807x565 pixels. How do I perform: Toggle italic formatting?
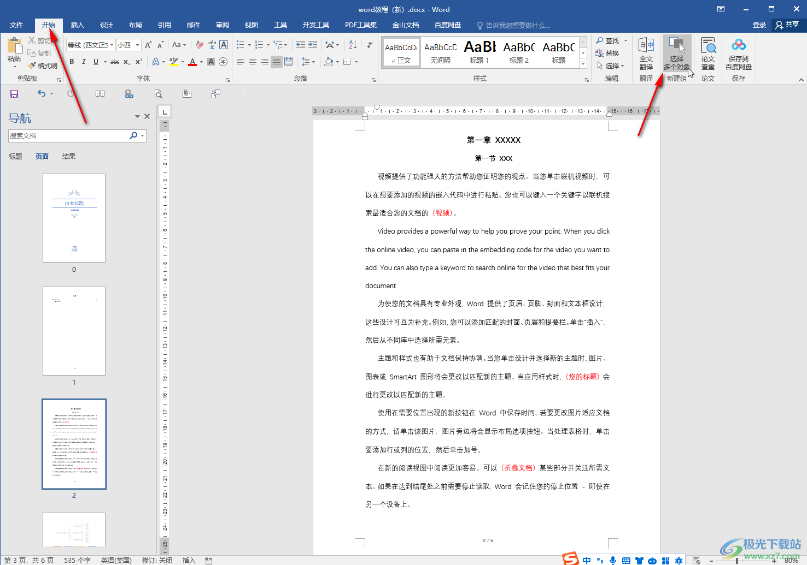[84, 62]
